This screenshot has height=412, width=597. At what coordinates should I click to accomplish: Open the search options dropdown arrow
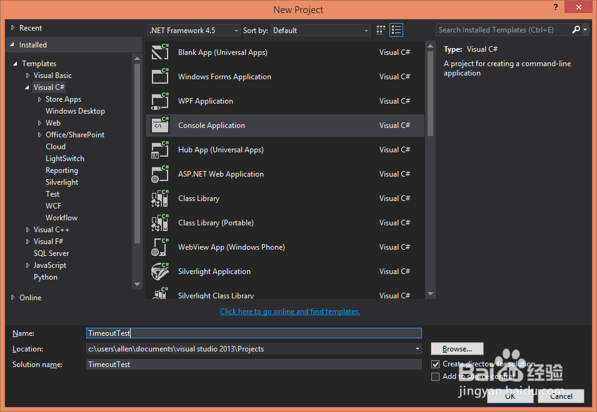[x=585, y=29]
